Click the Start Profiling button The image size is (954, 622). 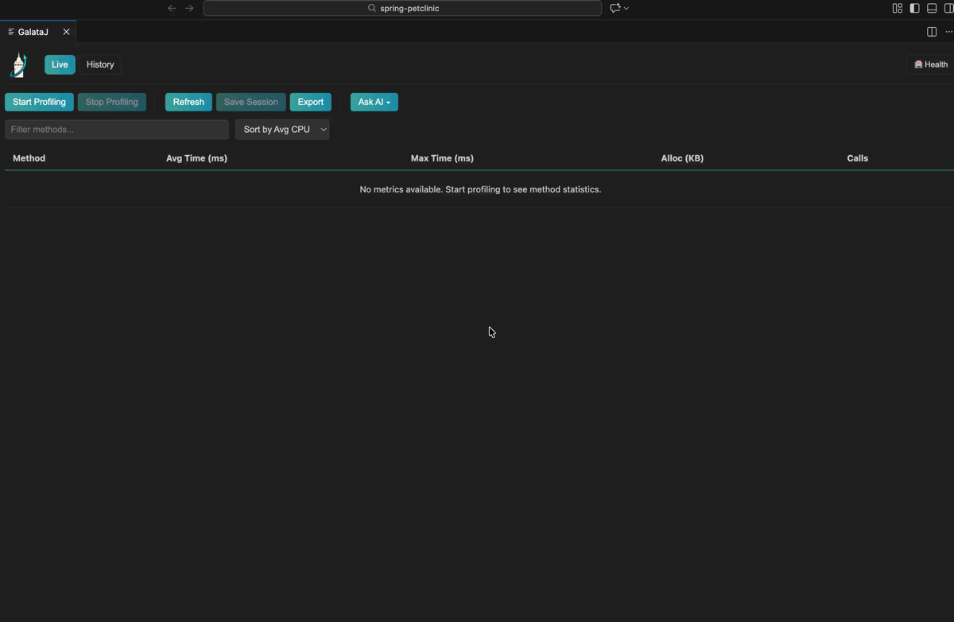tap(39, 102)
